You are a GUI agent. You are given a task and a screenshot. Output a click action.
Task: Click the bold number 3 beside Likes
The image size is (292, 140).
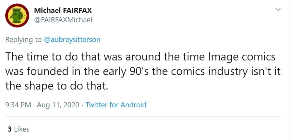(10, 129)
